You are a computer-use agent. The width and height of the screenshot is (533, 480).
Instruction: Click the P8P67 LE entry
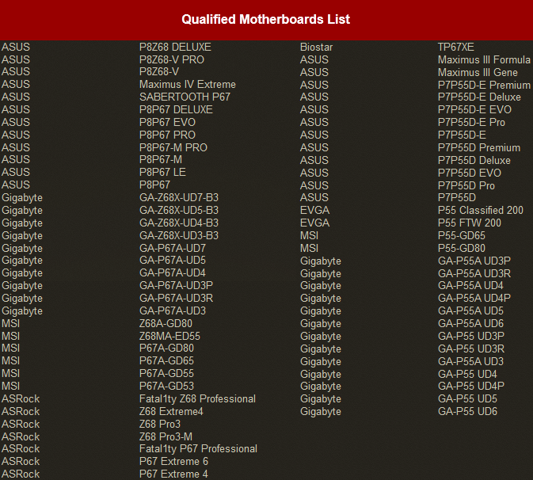coord(162,172)
